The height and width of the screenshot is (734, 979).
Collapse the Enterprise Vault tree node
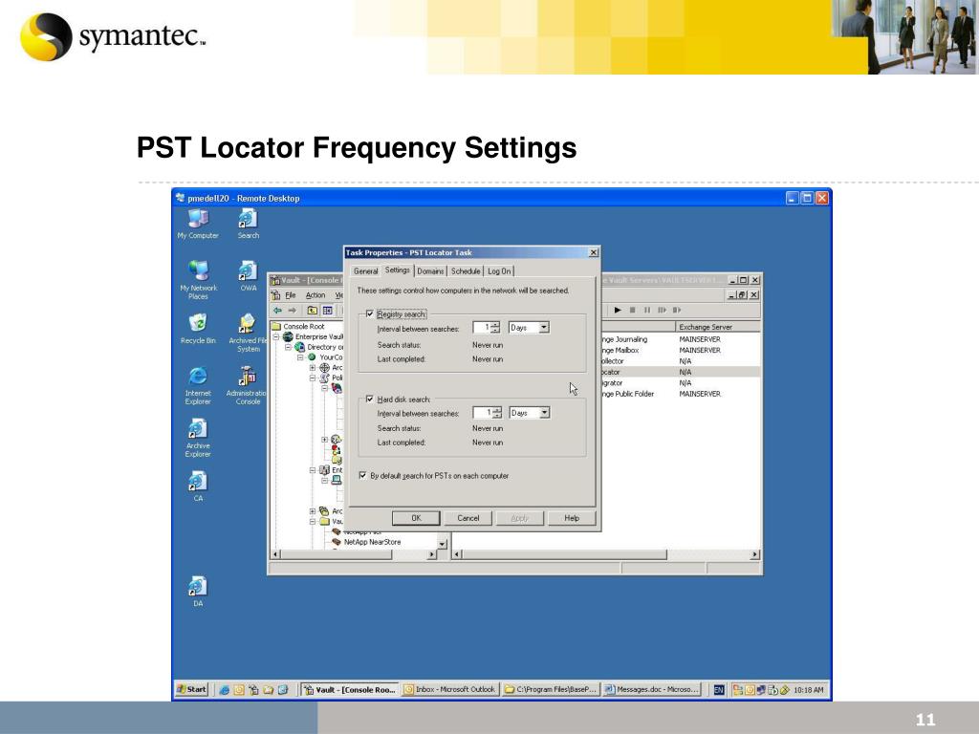click(x=276, y=337)
